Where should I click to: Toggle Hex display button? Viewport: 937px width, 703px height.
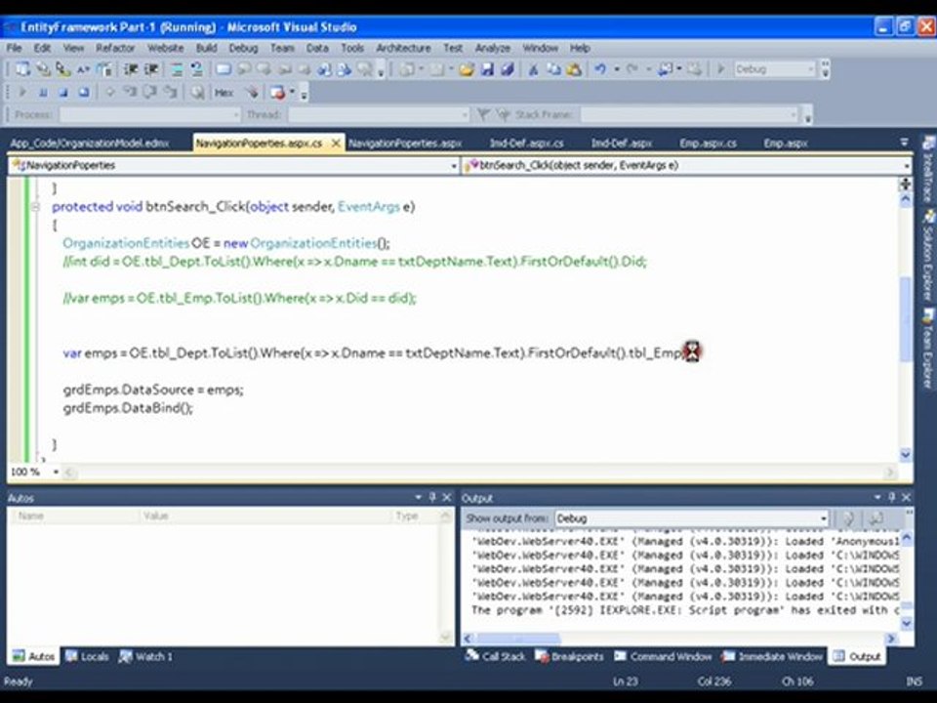click(224, 92)
